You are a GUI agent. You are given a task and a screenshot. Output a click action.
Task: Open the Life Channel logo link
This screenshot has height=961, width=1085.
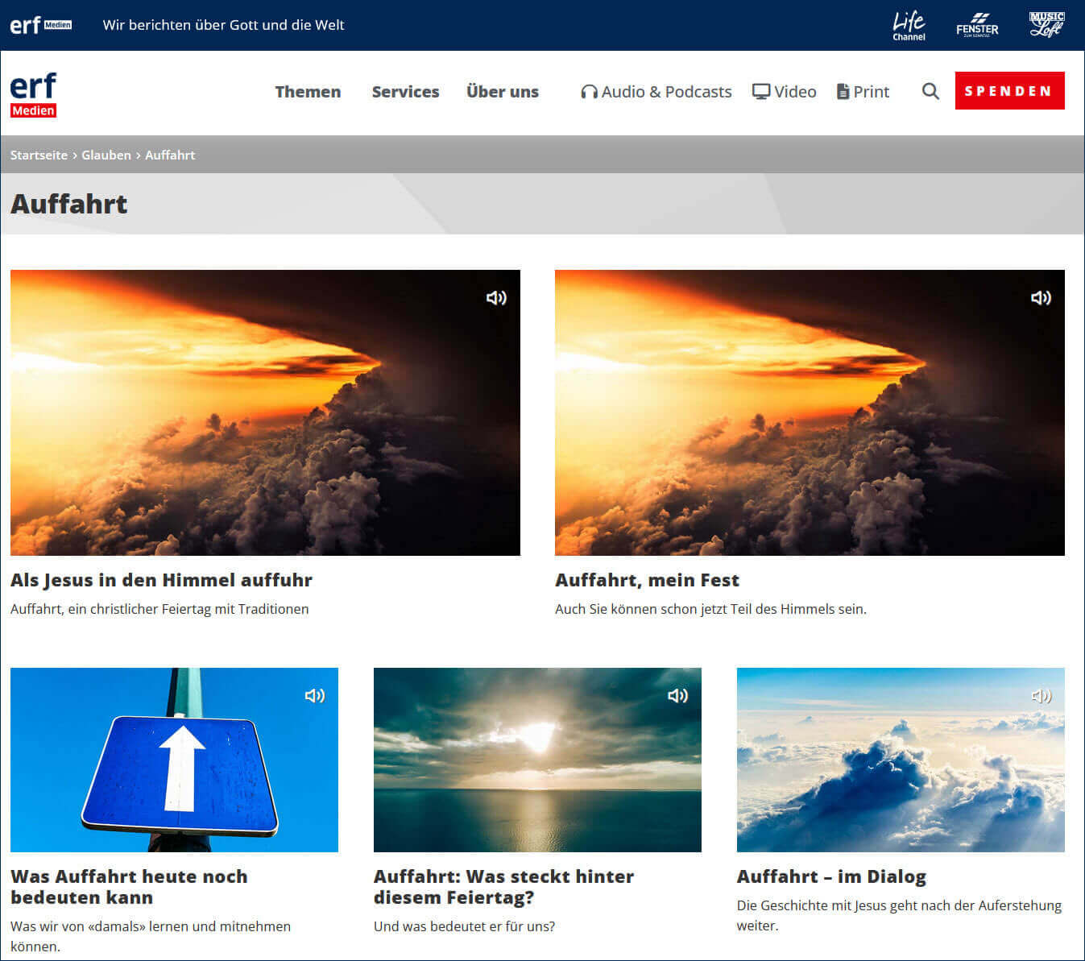[909, 25]
